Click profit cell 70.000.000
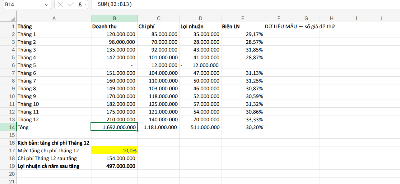The image size is (400, 184). pyautogui.click(x=200, y=119)
